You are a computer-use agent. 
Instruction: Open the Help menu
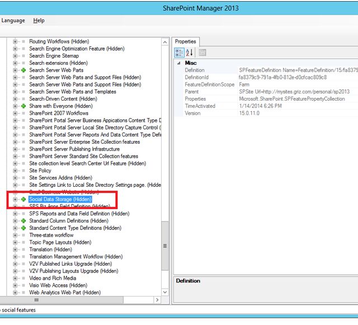39,21
